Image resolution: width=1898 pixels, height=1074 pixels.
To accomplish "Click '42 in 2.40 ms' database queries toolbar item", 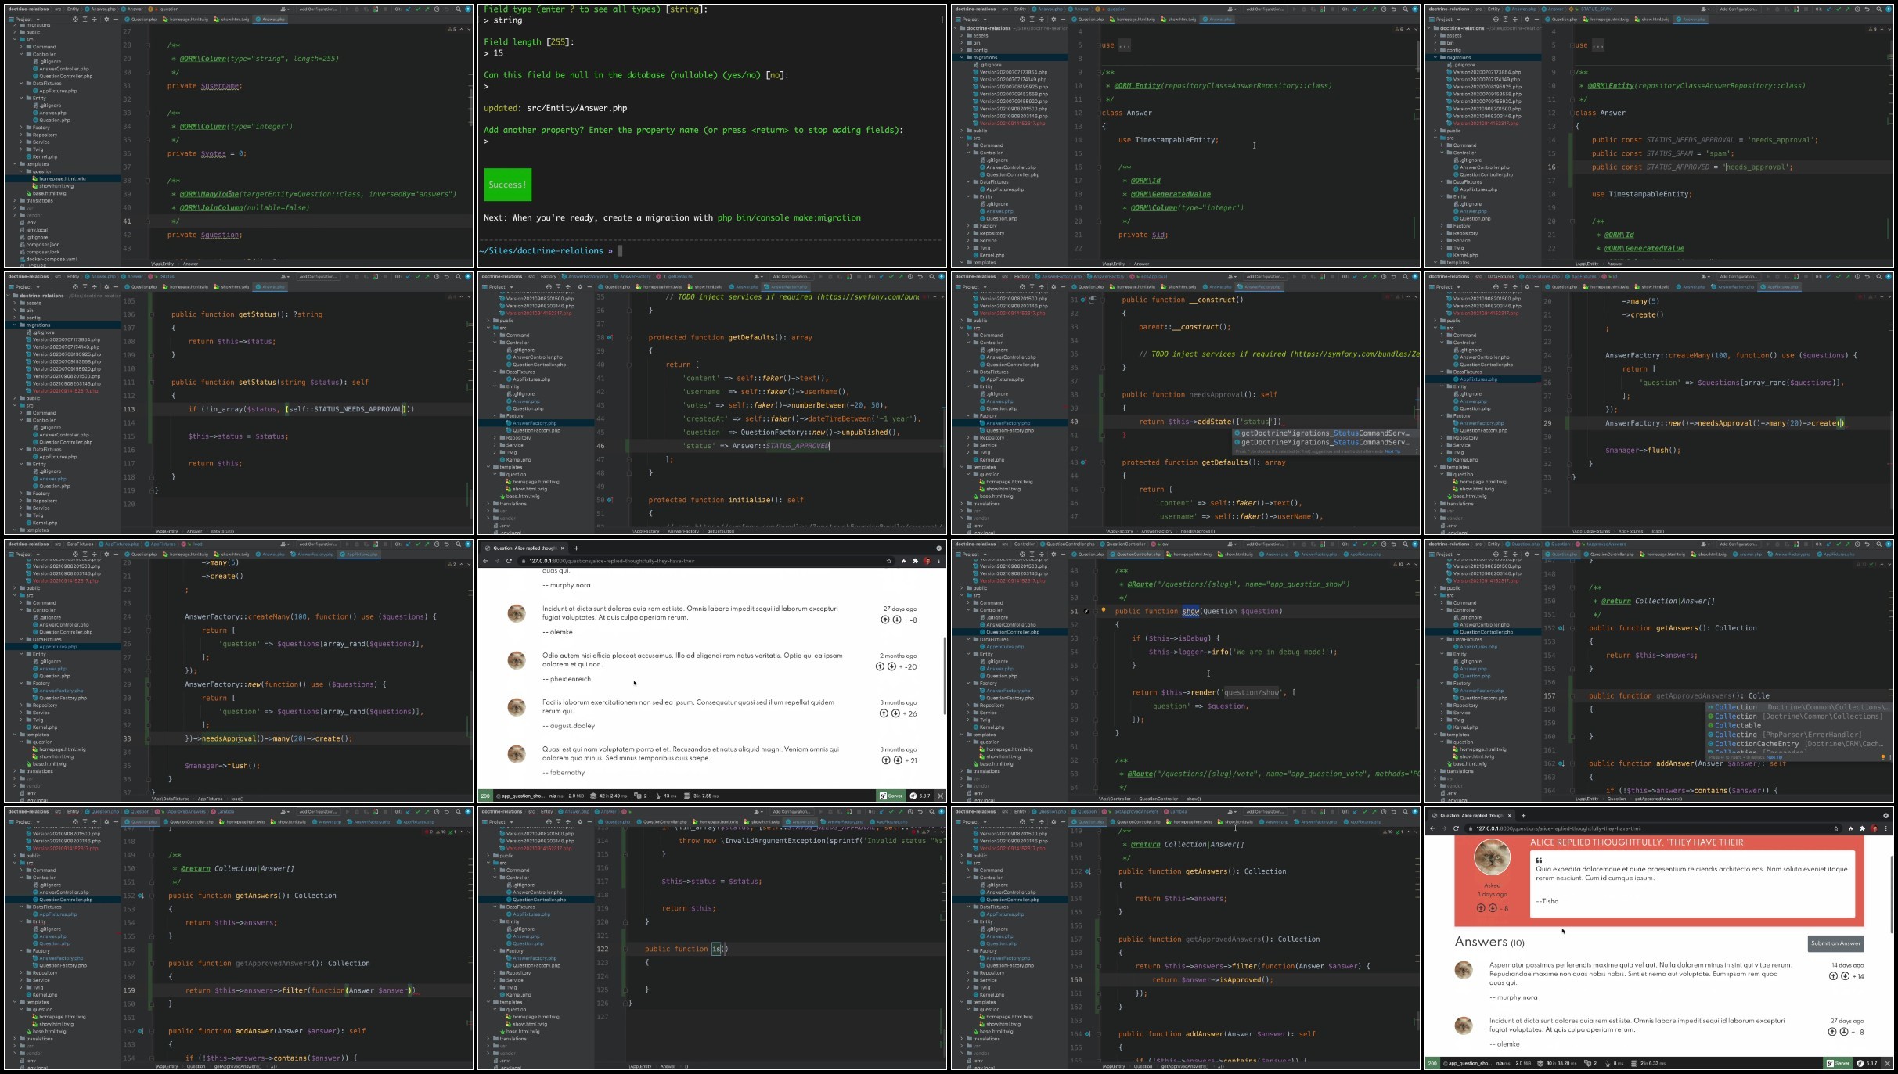I will [609, 796].
